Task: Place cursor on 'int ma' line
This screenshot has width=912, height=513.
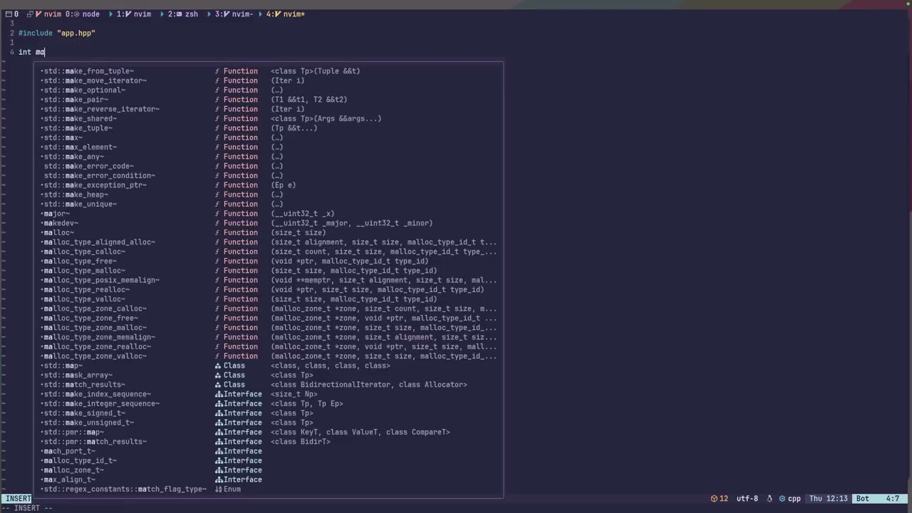Action: click(x=31, y=52)
